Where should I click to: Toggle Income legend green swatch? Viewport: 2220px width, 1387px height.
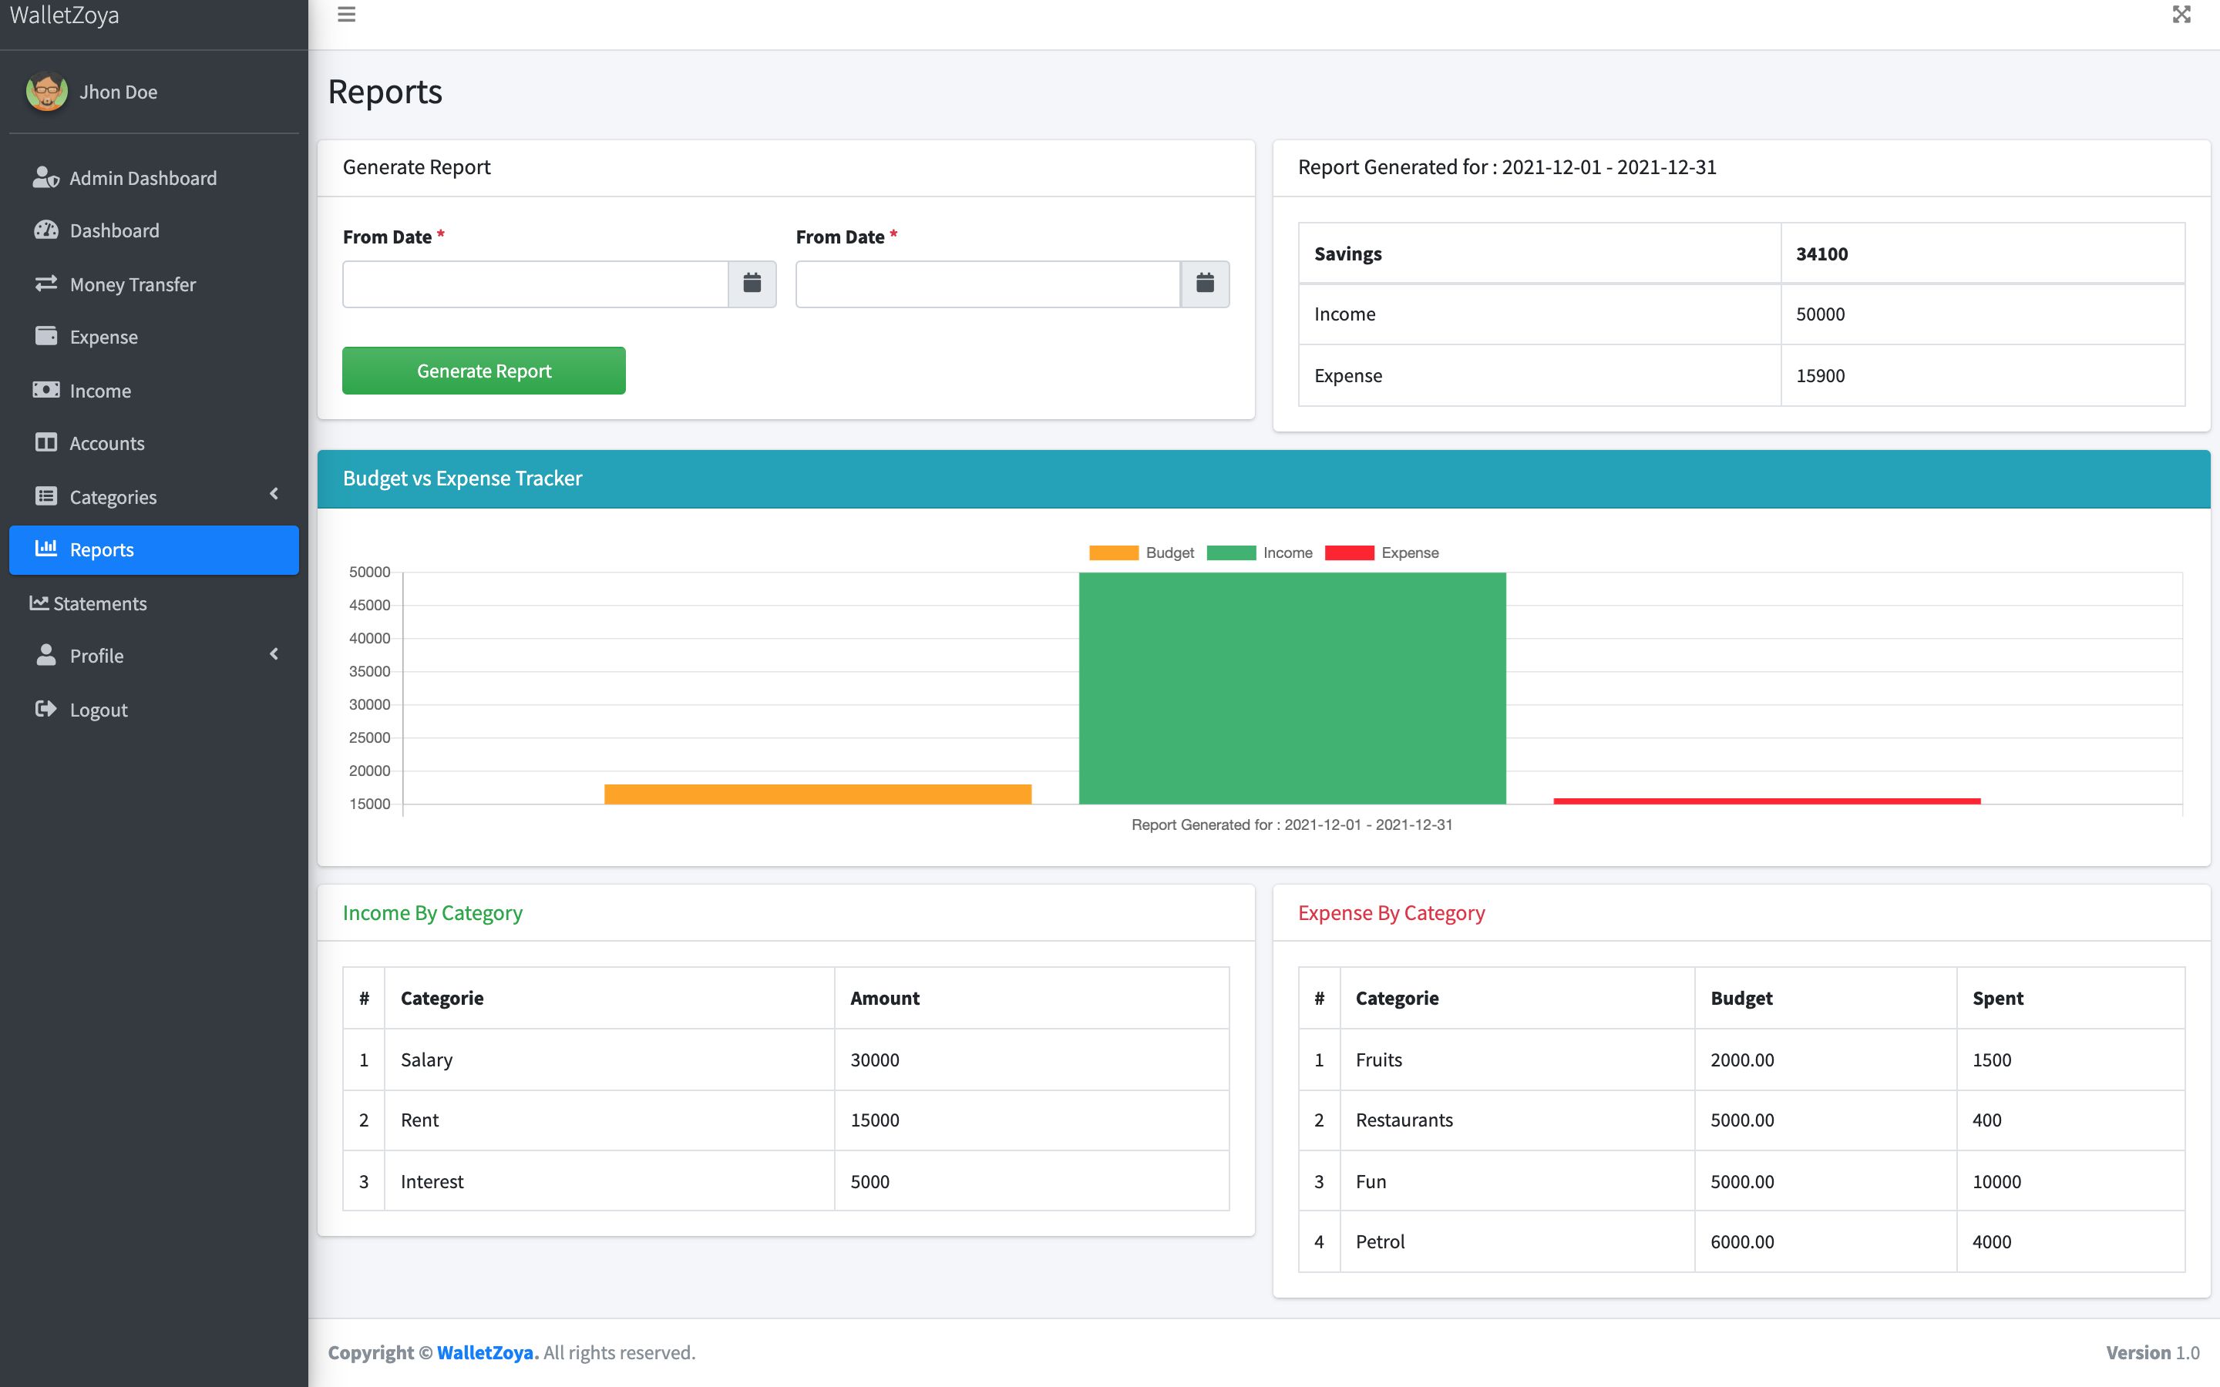coord(1230,552)
